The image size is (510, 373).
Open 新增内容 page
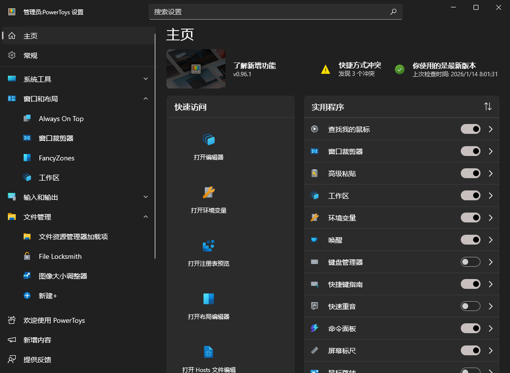pyautogui.click(x=78, y=340)
